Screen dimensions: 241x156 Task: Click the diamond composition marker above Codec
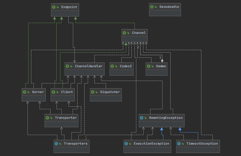click(x=162, y=61)
